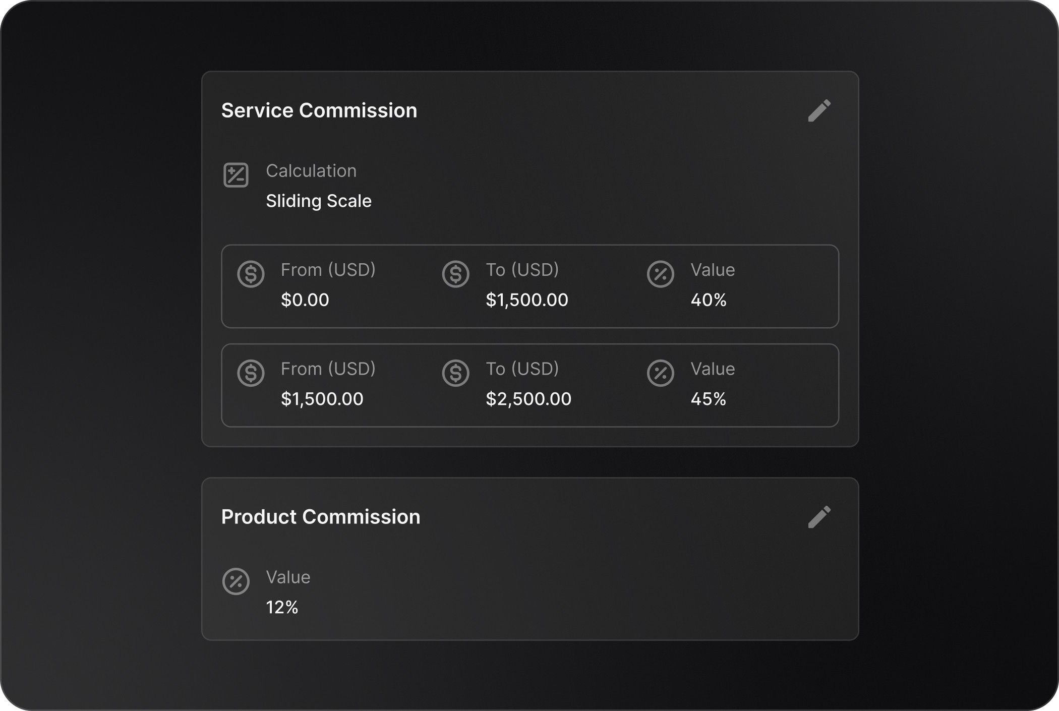This screenshot has height=711, width=1059.
Task: Click the $1,500.00 From amount in second tier
Action: coord(322,399)
